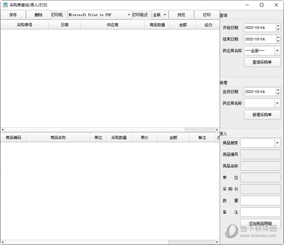Image resolution: width=284 pixels, height=245 pixels.
Task: Click the 采购价 field
Action: coord(261,189)
